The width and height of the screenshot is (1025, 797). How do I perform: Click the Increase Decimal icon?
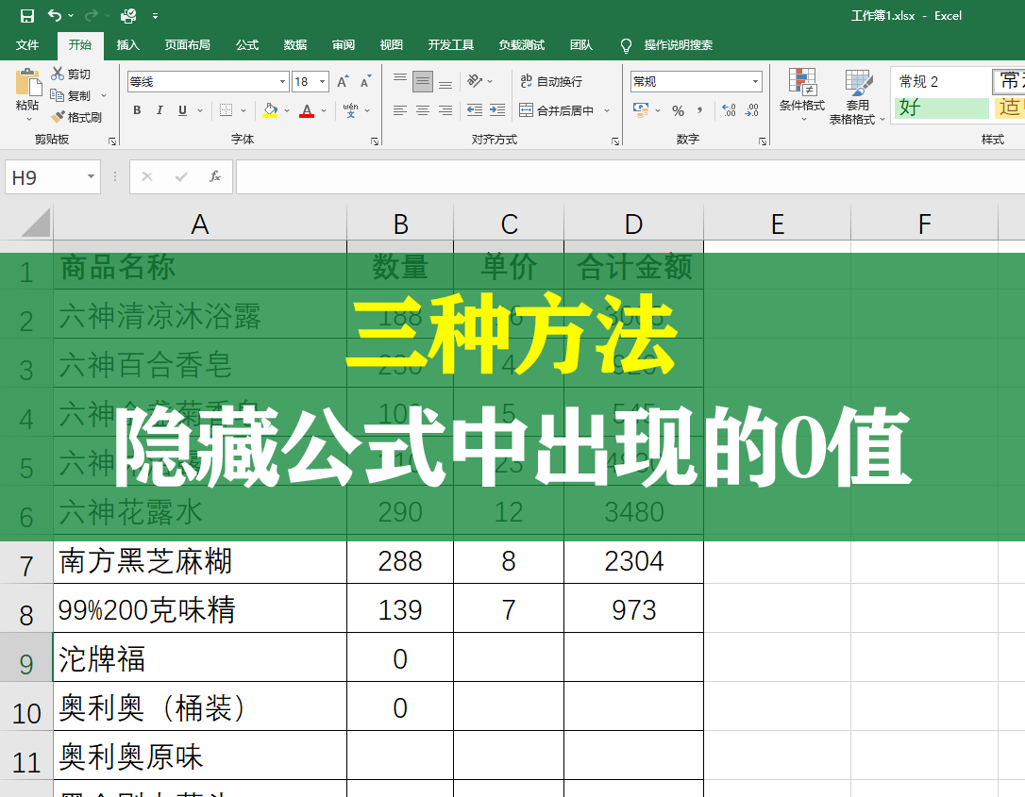[729, 110]
